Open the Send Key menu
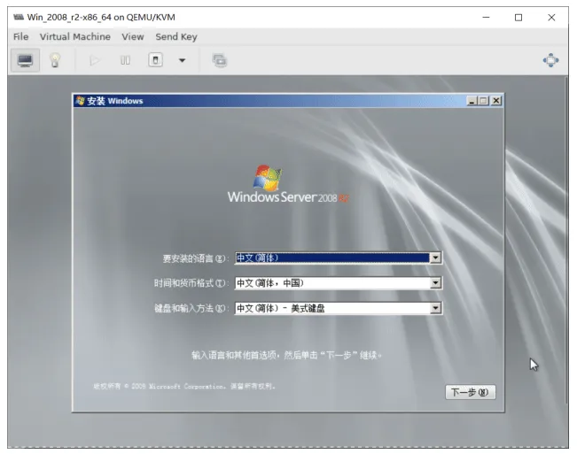The width and height of the screenshot is (577, 454). tap(176, 37)
